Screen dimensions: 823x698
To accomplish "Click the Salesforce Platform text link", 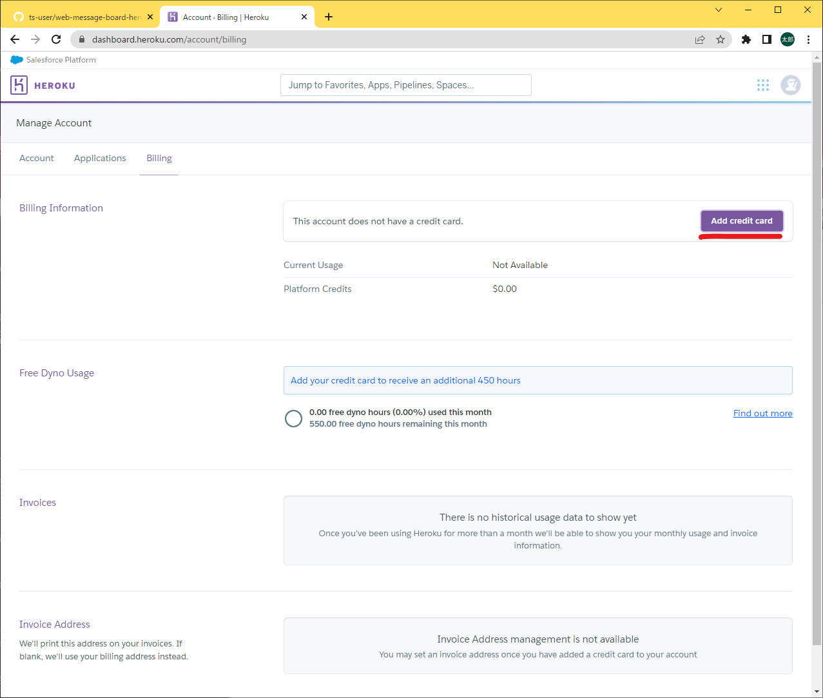I will pos(61,60).
